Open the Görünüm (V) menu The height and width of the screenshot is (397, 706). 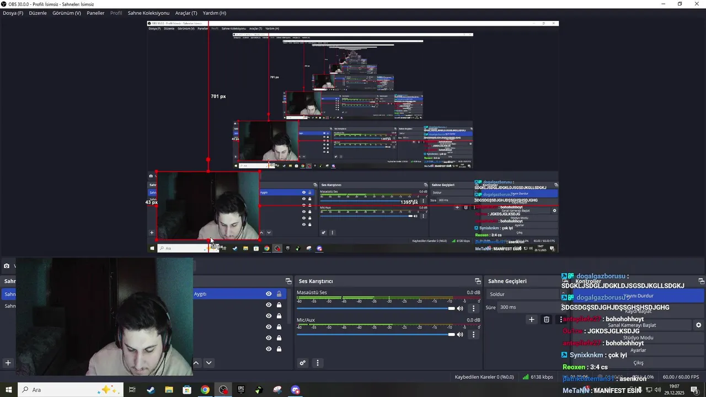[x=67, y=13]
